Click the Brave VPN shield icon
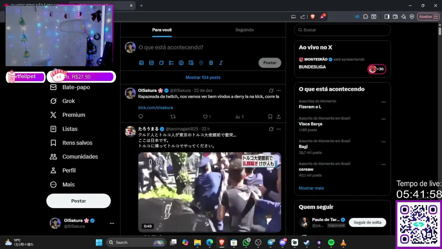 pos(412,17)
